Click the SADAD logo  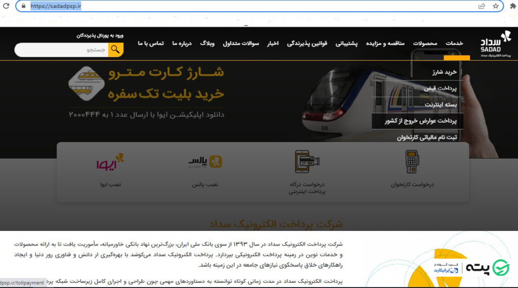click(496, 44)
